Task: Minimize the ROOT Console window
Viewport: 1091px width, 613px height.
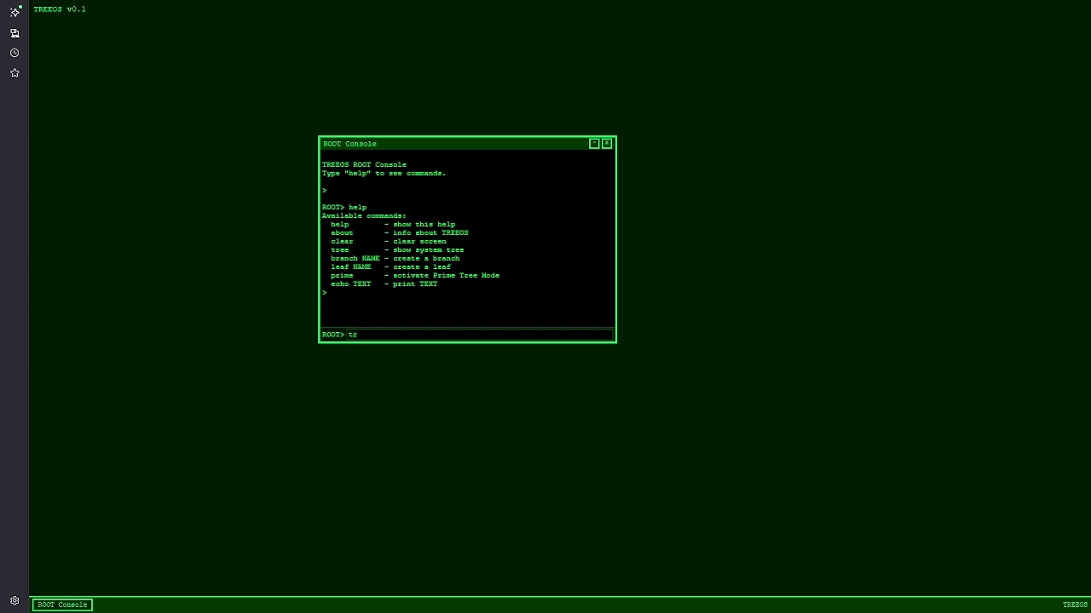Action: tap(594, 143)
